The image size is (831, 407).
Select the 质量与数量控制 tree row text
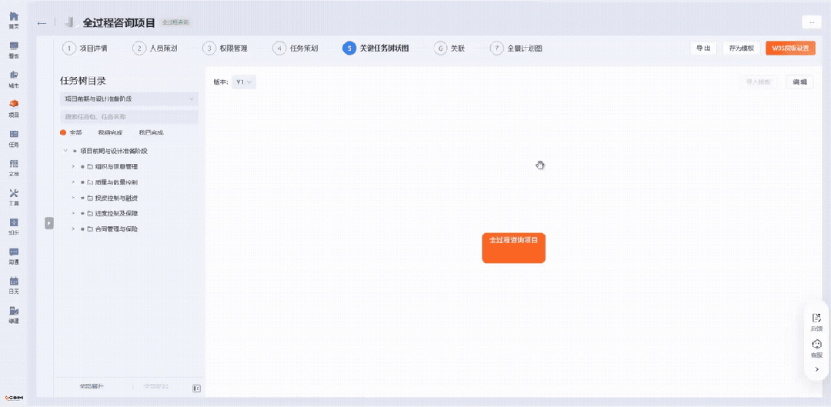(117, 182)
